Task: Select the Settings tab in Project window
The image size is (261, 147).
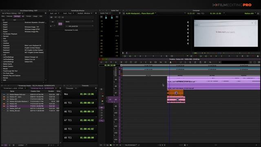Action: (x=17, y=16)
